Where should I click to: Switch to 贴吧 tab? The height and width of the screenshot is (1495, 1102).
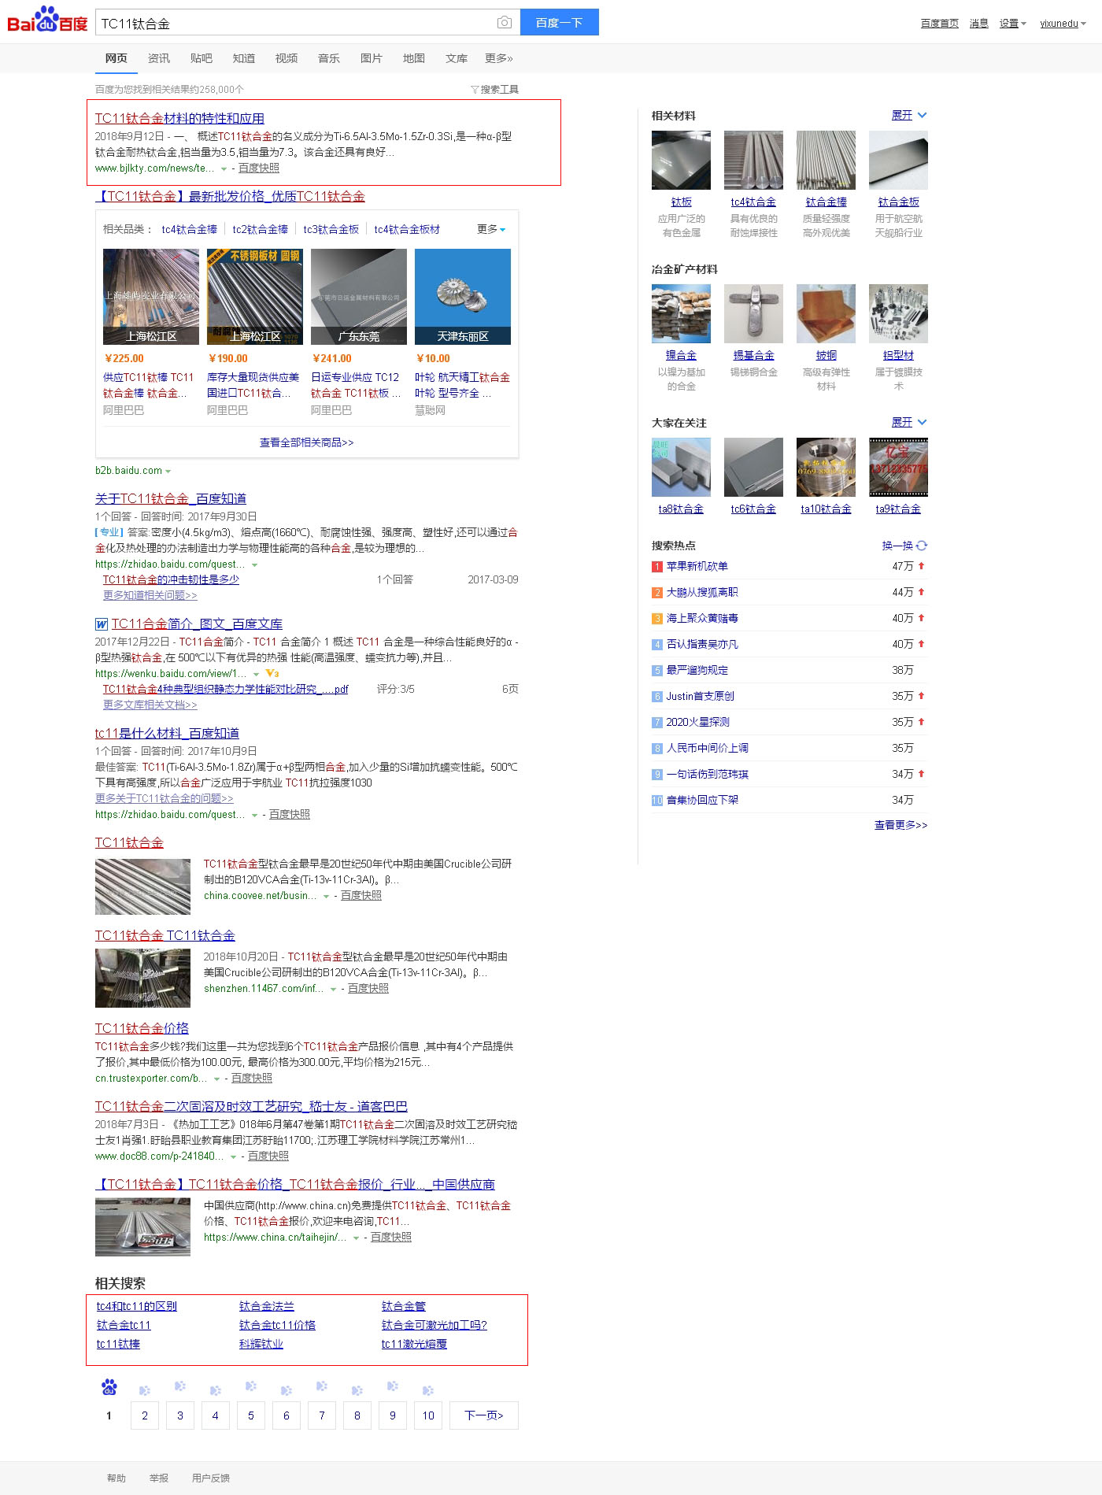(202, 58)
